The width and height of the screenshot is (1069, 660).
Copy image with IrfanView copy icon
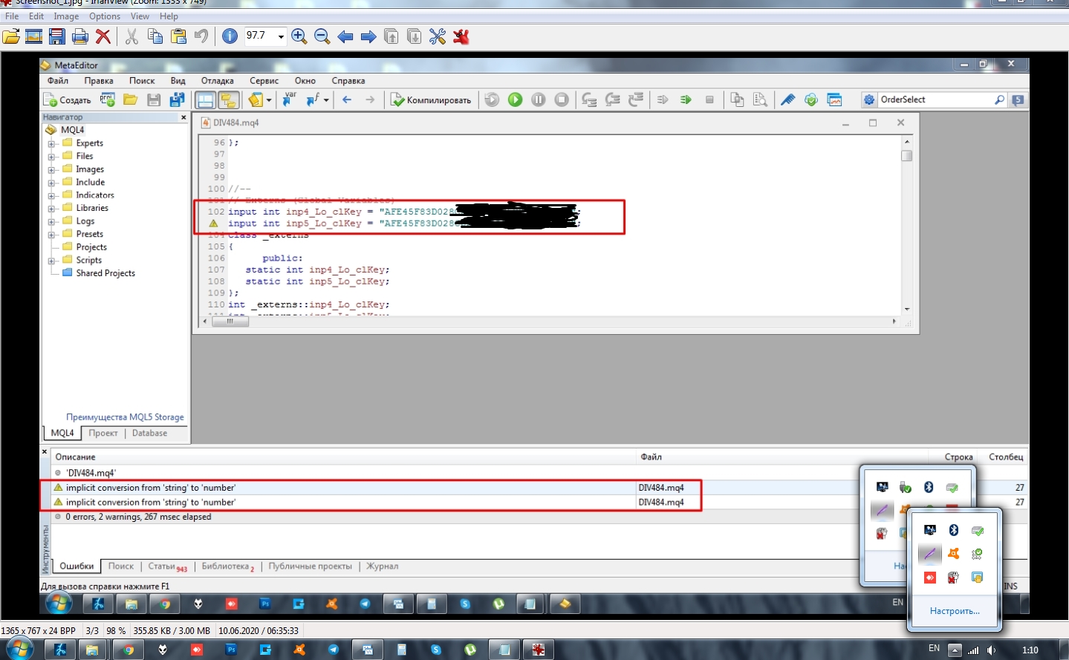[155, 36]
